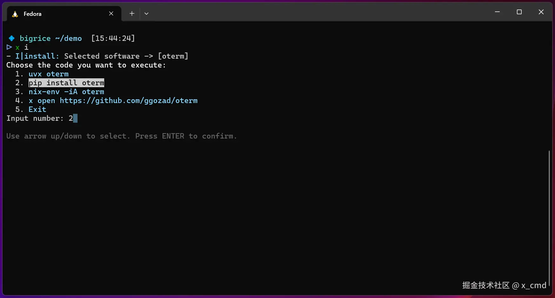
Task: Click the 'bigrice' username in prompt
Action: pyautogui.click(x=35, y=38)
